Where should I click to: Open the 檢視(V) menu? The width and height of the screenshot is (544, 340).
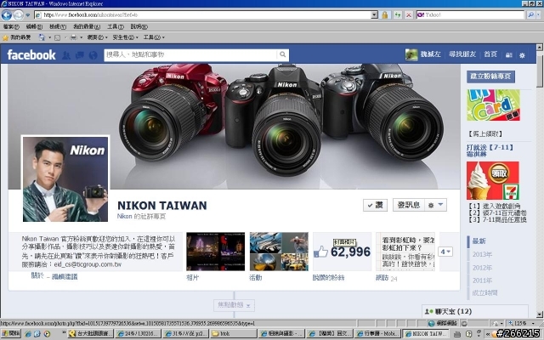[57, 26]
